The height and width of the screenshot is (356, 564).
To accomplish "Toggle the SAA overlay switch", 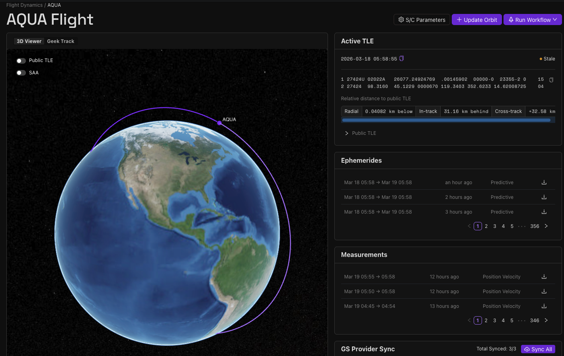I will 21,73.
